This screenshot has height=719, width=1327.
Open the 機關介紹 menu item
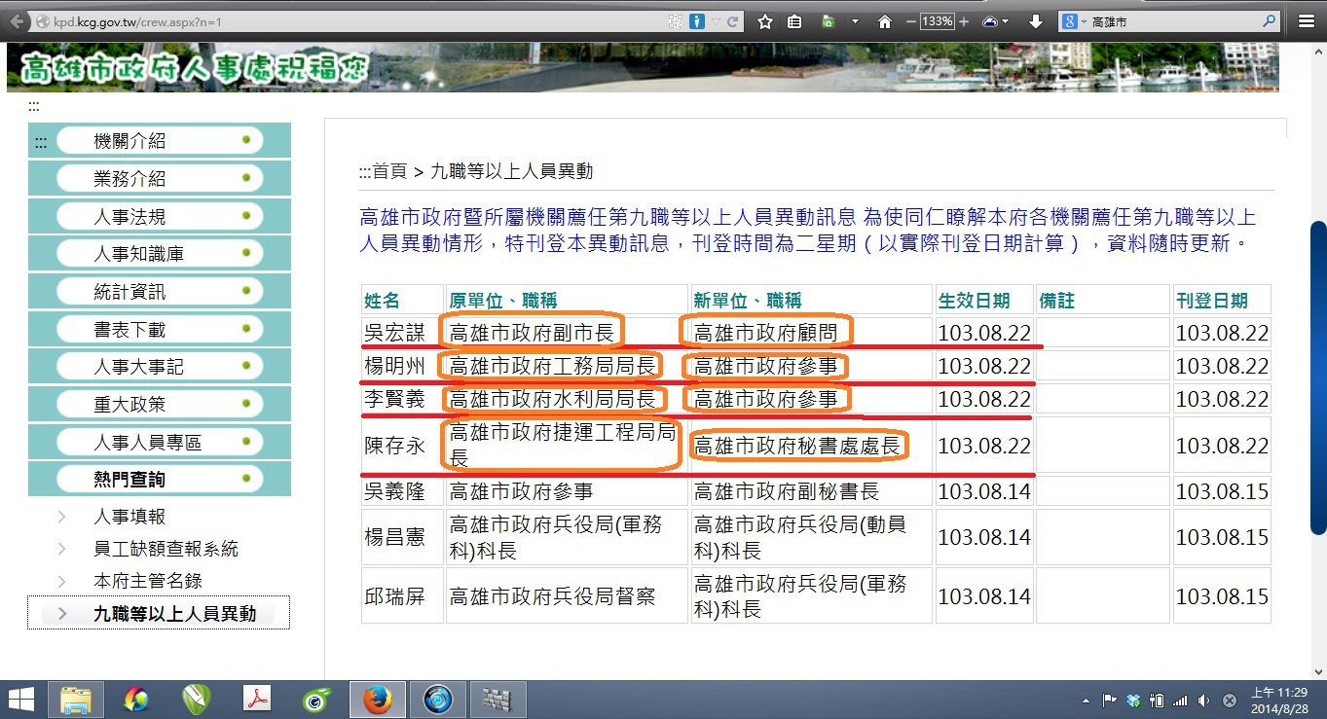160,140
